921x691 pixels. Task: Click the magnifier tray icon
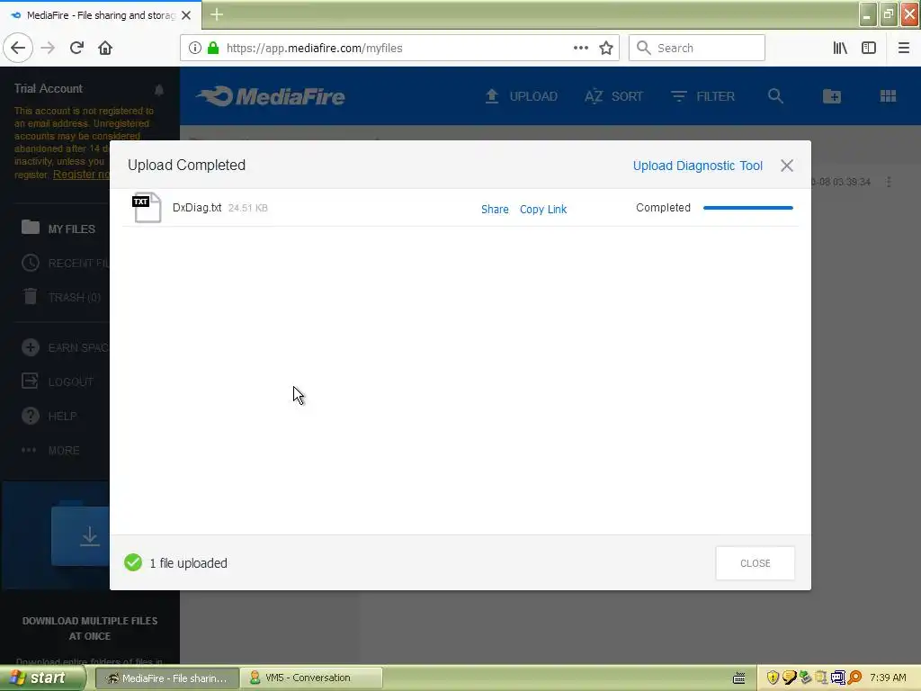(x=854, y=678)
